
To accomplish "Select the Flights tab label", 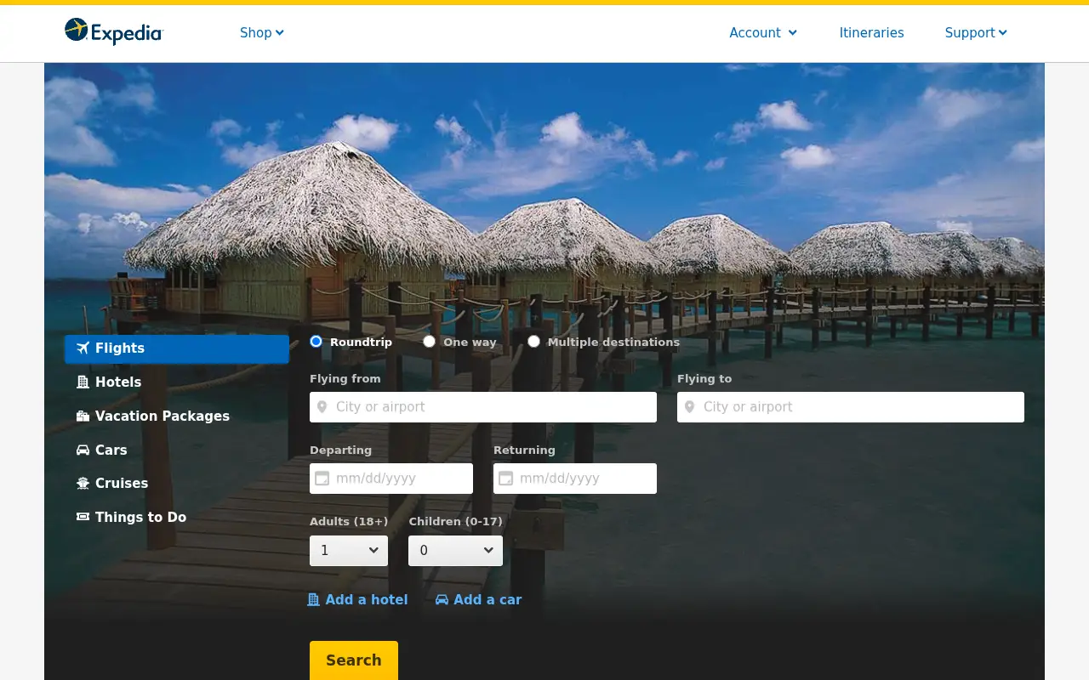I will [x=120, y=348].
